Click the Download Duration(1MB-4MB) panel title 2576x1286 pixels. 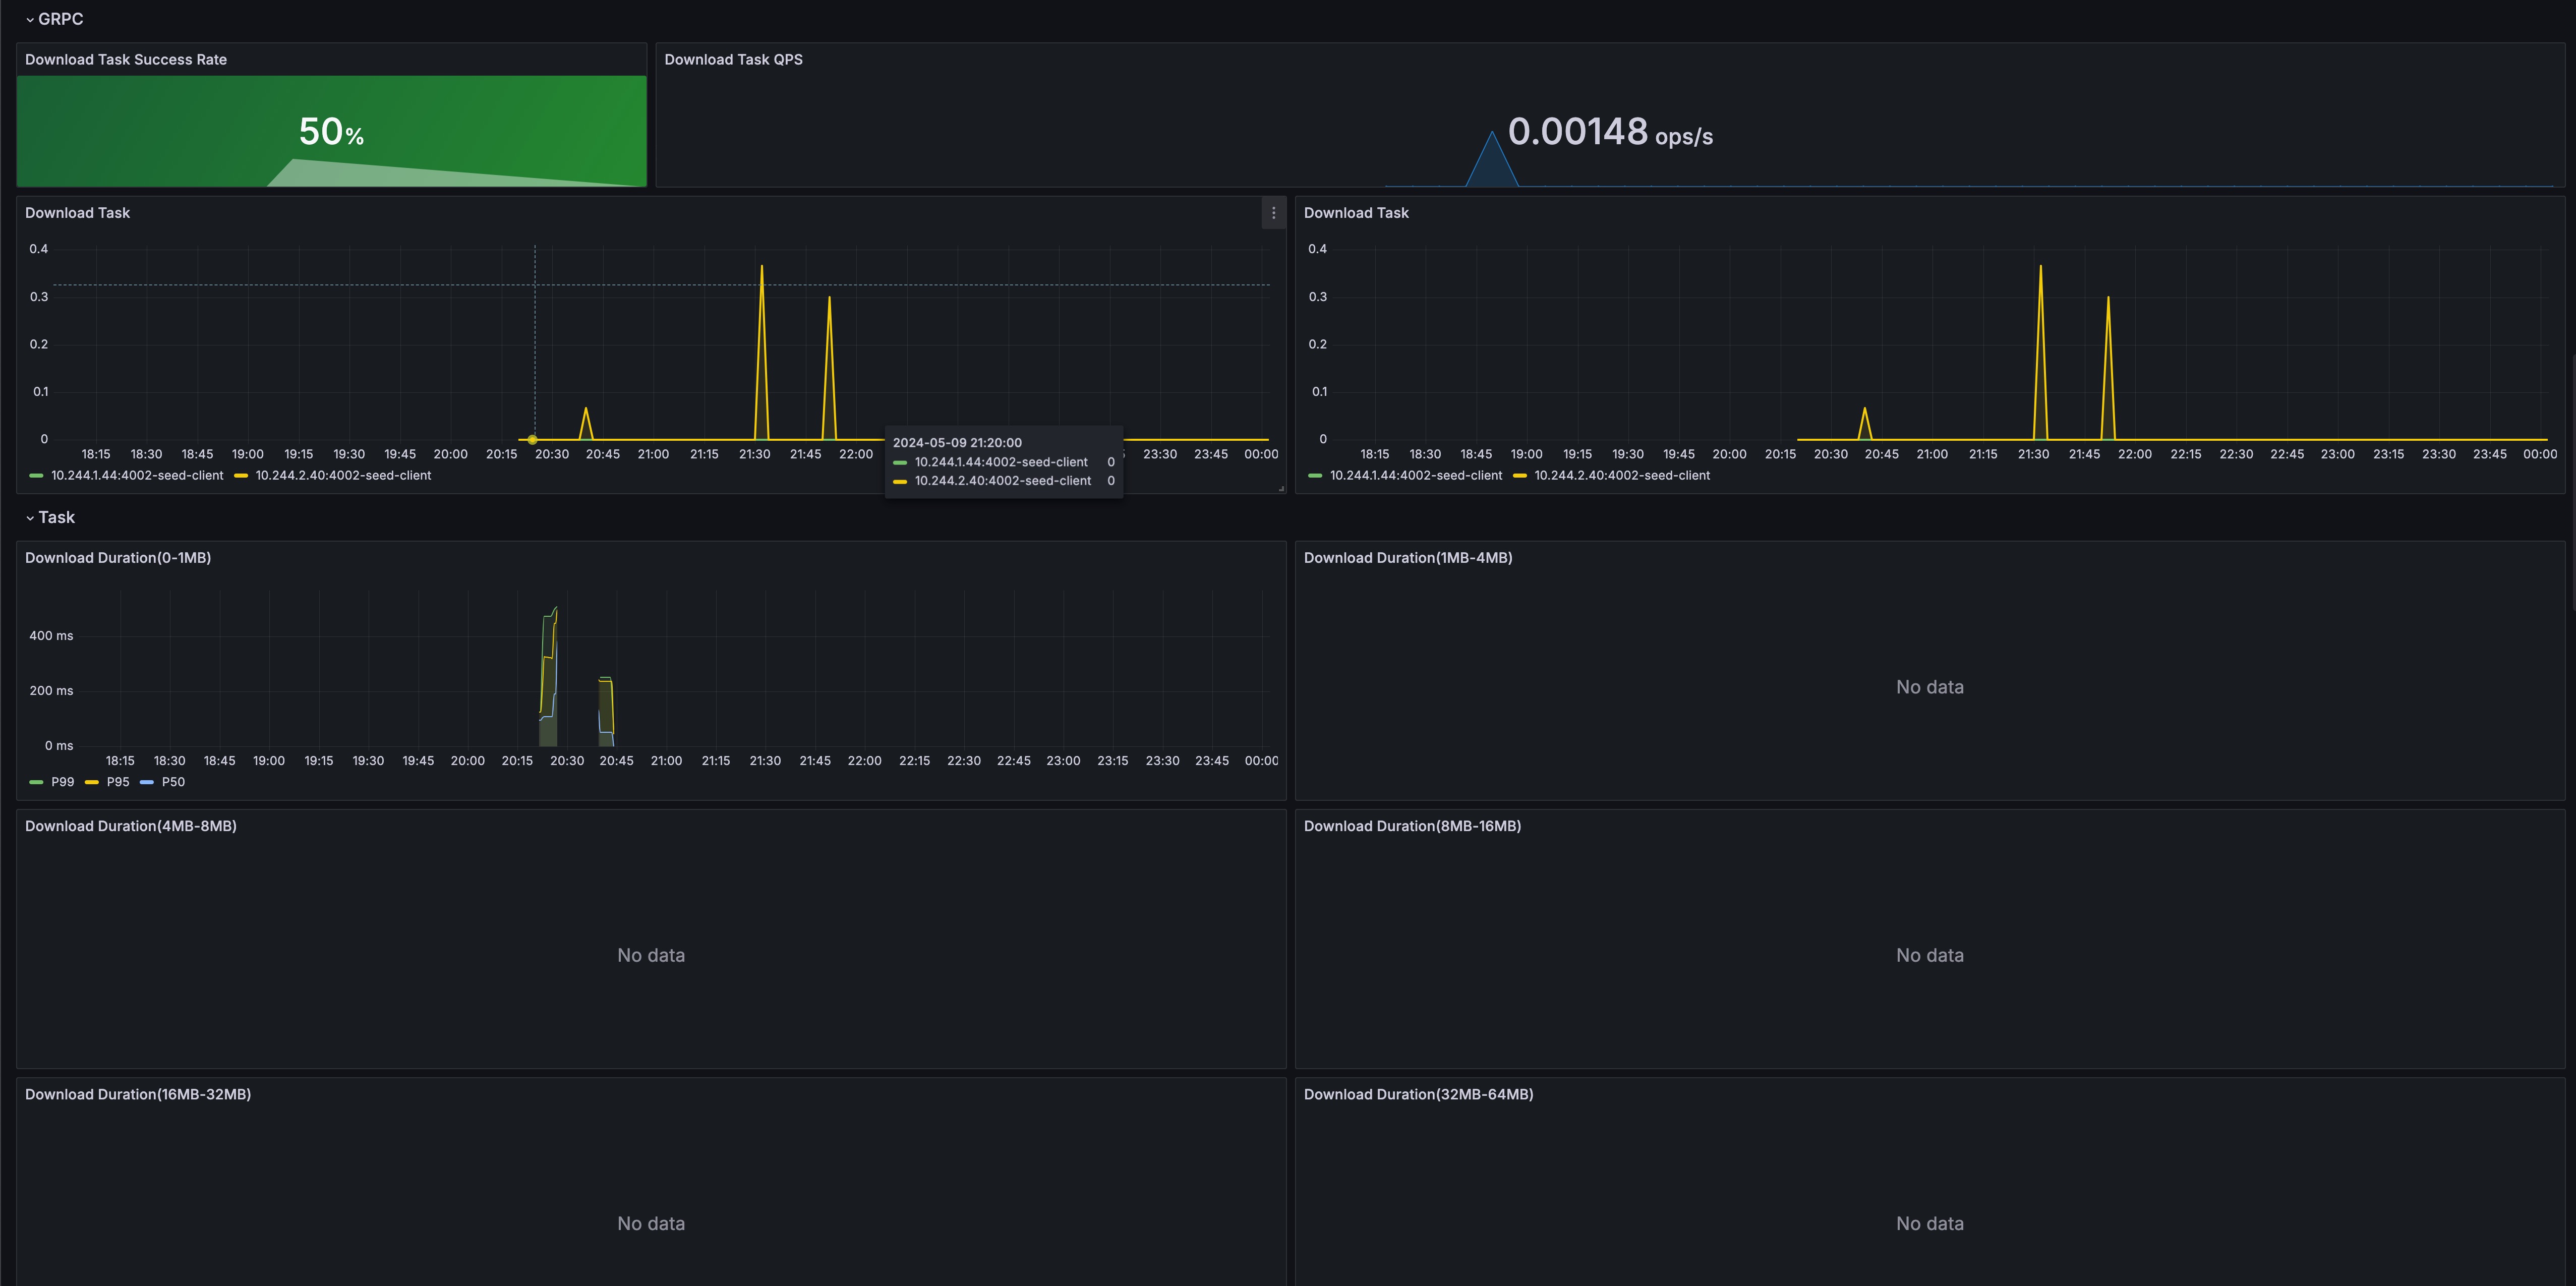1407,558
